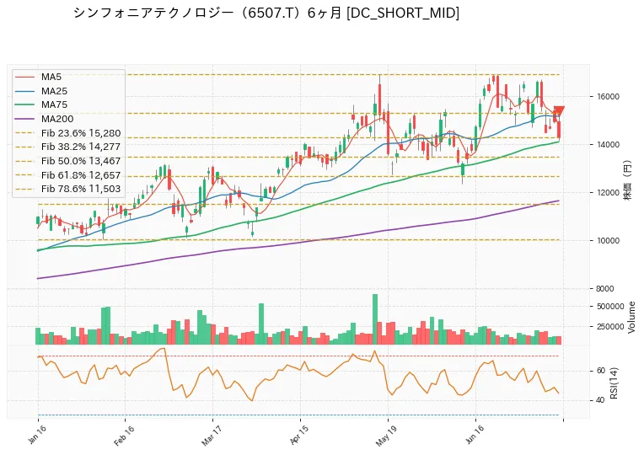
Task: Click Fib 50.0% 13,467 legend entry
Action: (67, 161)
